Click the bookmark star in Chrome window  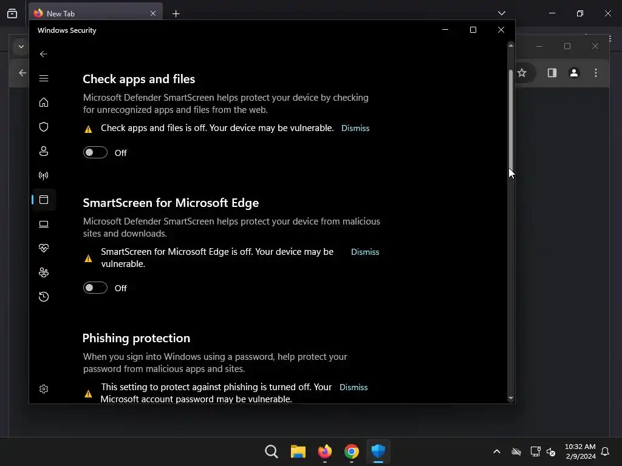pos(522,73)
